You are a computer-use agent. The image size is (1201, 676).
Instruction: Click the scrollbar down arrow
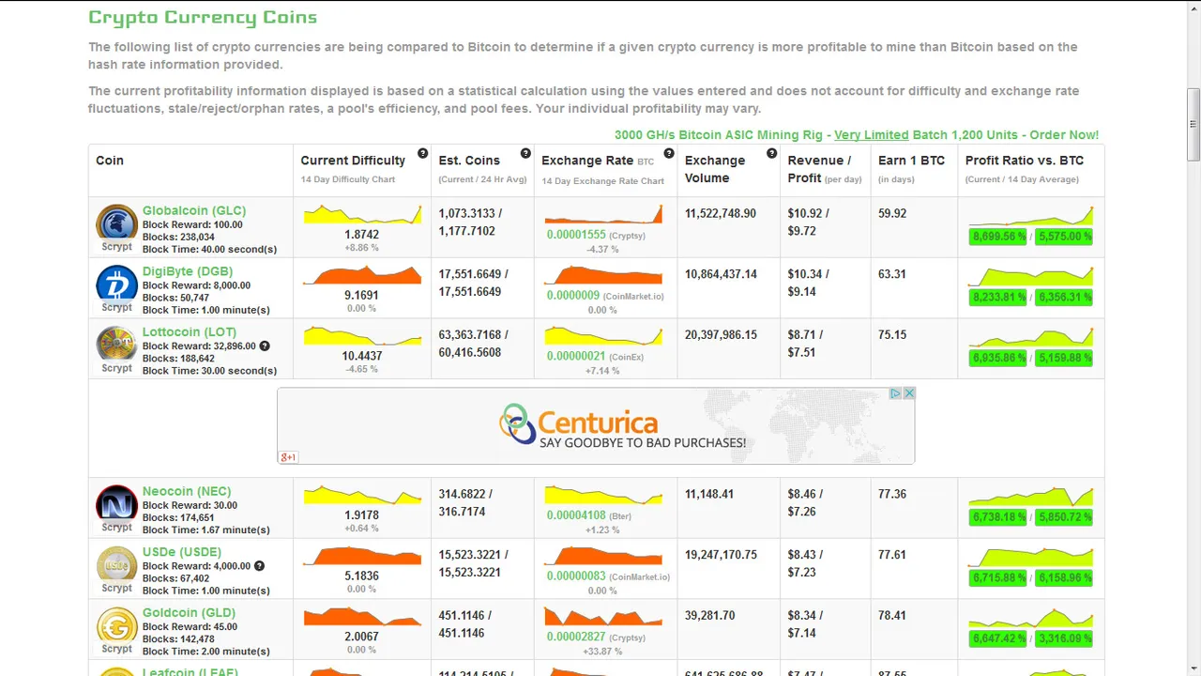1193,668
